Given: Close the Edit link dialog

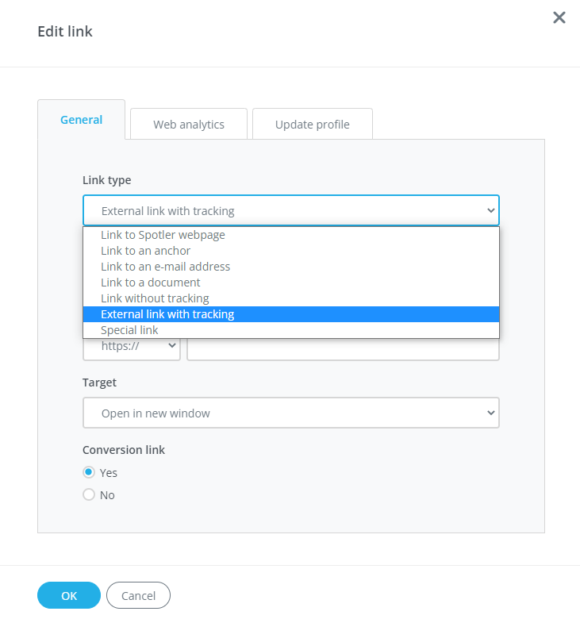Looking at the screenshot, I should [559, 17].
